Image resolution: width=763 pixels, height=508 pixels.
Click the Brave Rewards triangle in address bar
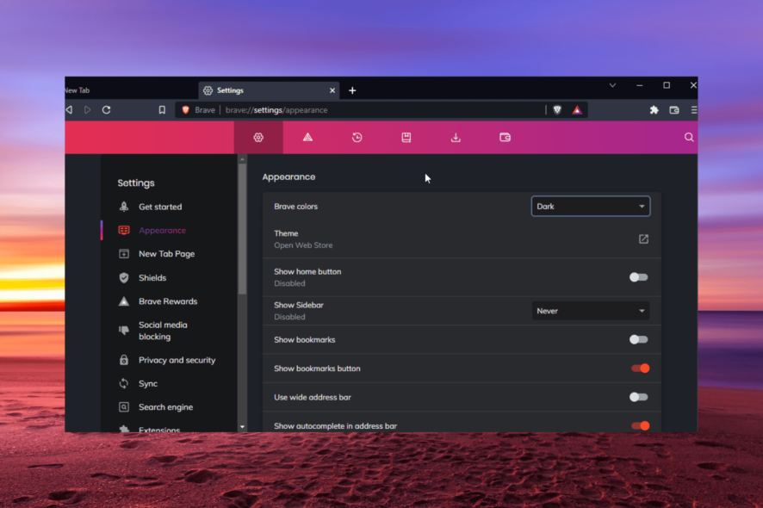pos(577,110)
